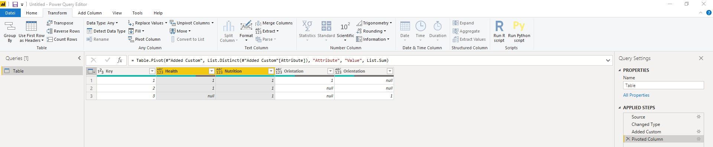Open the Replace Values dropdown
713x147 pixels.
coord(166,23)
